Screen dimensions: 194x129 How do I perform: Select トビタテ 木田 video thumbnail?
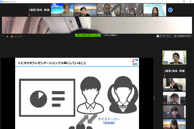click(x=85, y=10)
